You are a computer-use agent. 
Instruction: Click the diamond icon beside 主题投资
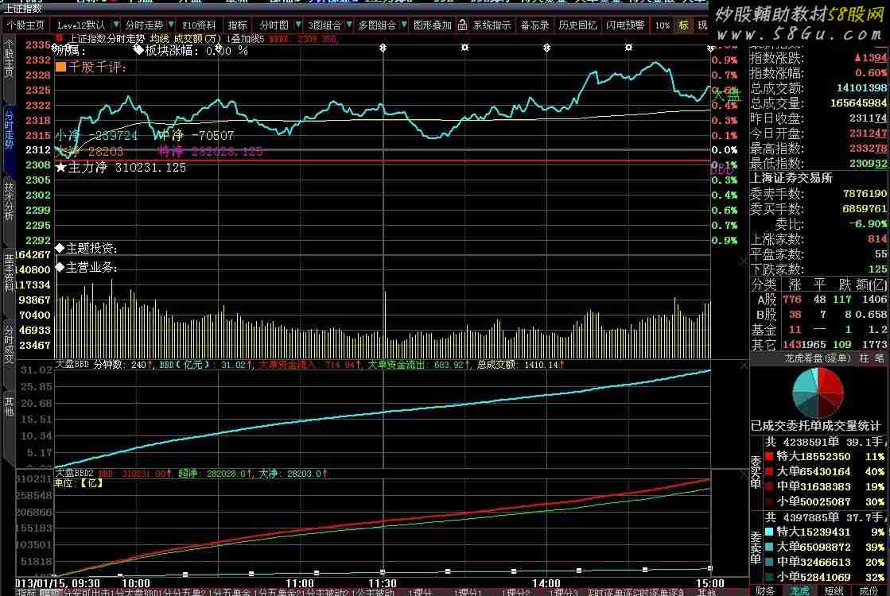coord(60,248)
